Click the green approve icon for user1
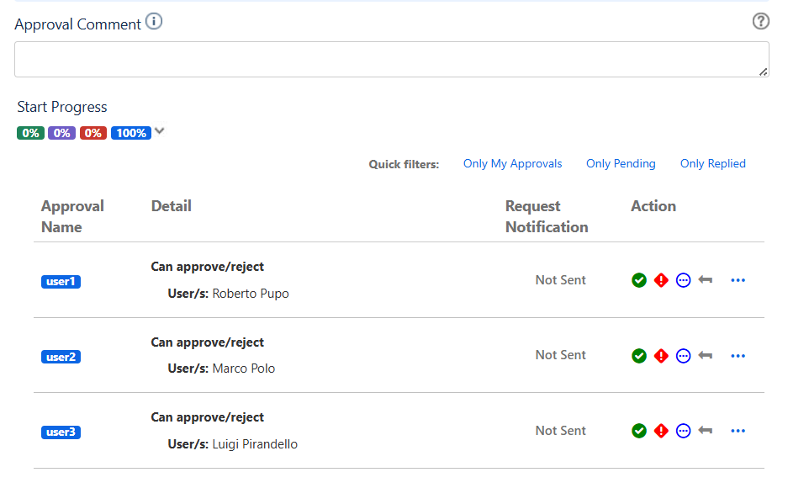The width and height of the screenshot is (788, 488). 639,280
